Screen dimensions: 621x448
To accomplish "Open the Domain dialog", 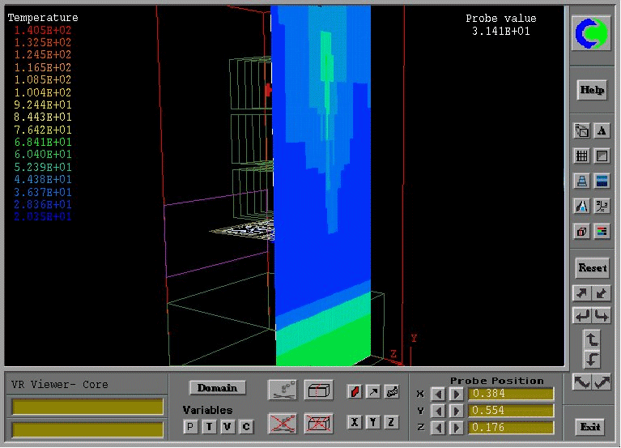I will (x=217, y=388).
